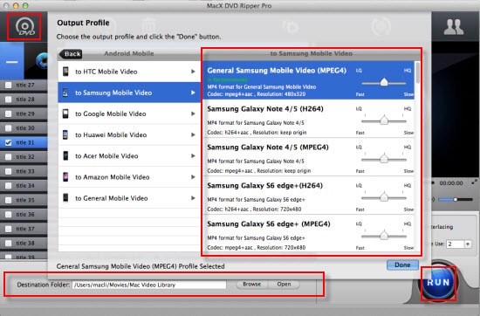
Task: Click the DVD disc load icon
Action: [x=25, y=27]
